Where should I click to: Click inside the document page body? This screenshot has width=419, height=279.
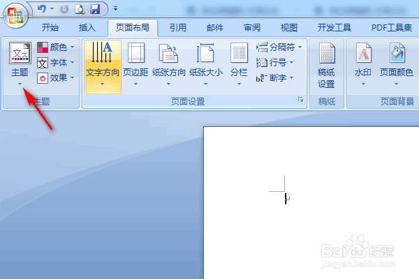(x=311, y=203)
